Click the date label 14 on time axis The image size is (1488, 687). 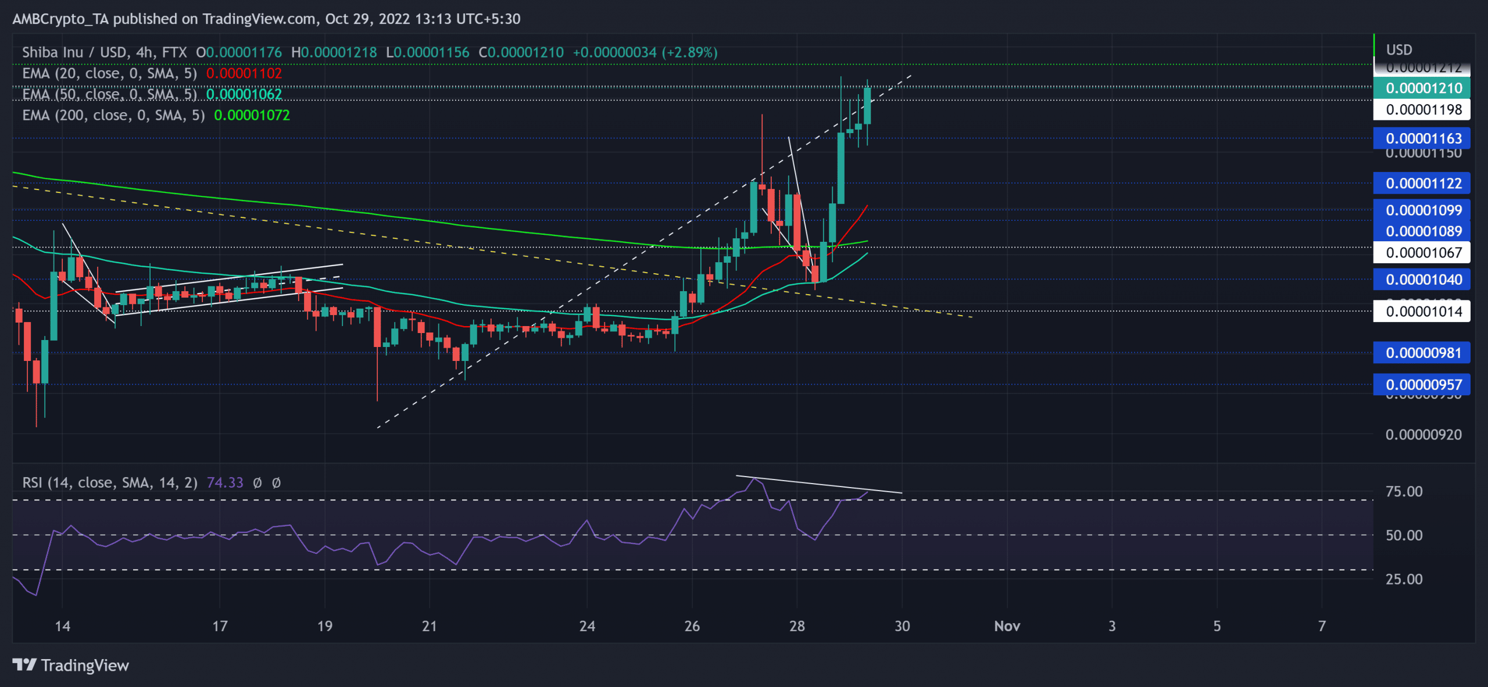[x=62, y=626]
